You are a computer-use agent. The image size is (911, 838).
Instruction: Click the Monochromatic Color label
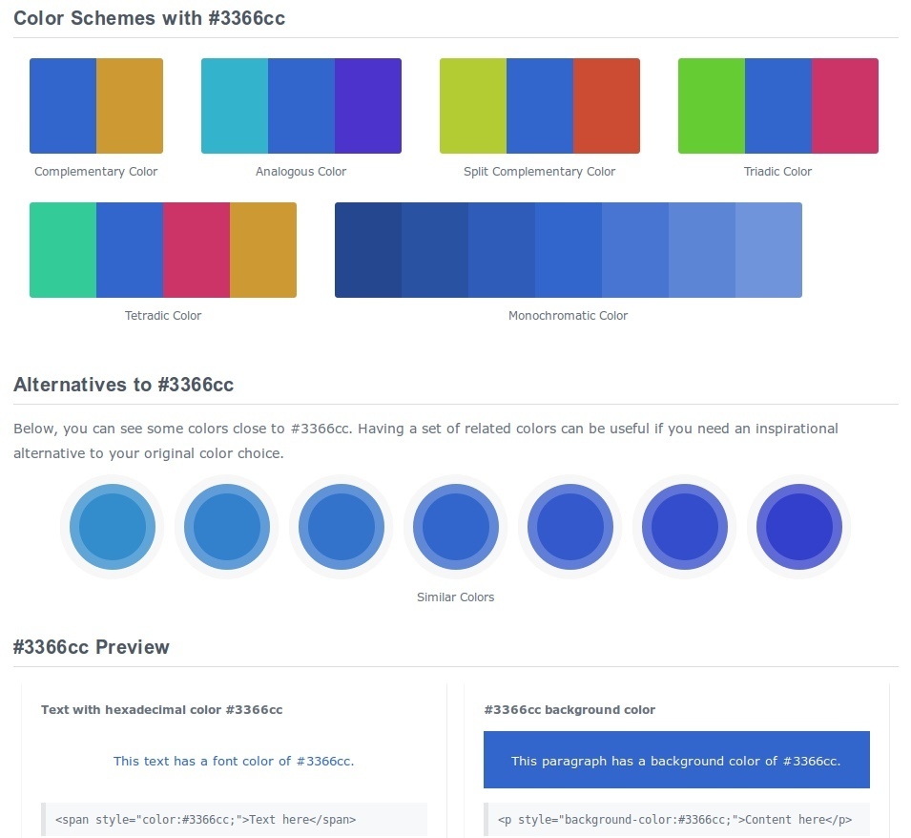coord(569,316)
